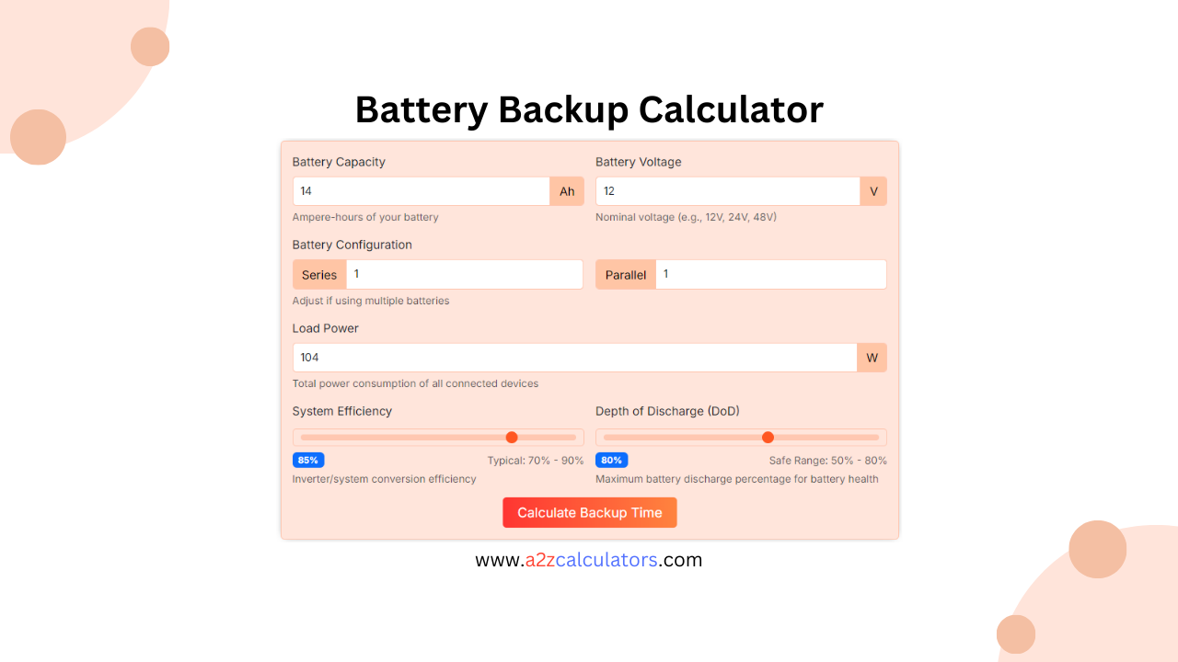The image size is (1178, 662).
Task: Click the W unit label
Action: [872, 357]
